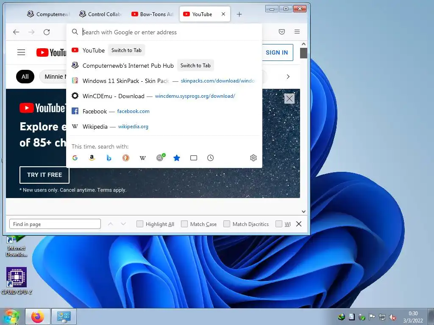Screen dimensions: 434x325
Task: Open the Windows Start orb
Action: click(11, 317)
